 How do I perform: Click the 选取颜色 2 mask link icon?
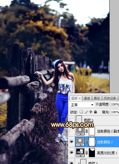[86, 142]
